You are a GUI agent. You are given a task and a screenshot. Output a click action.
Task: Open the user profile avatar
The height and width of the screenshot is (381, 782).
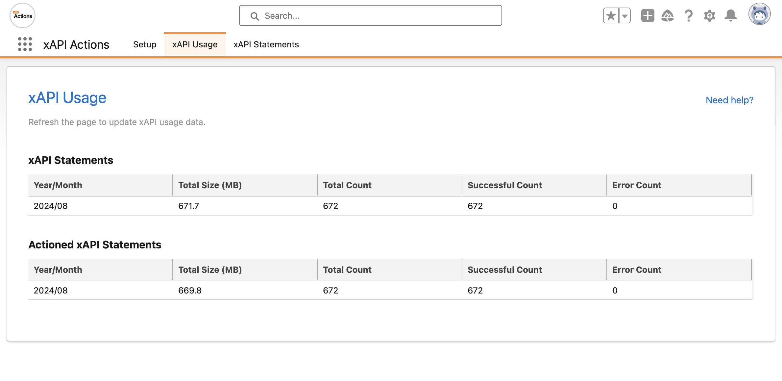coord(759,14)
